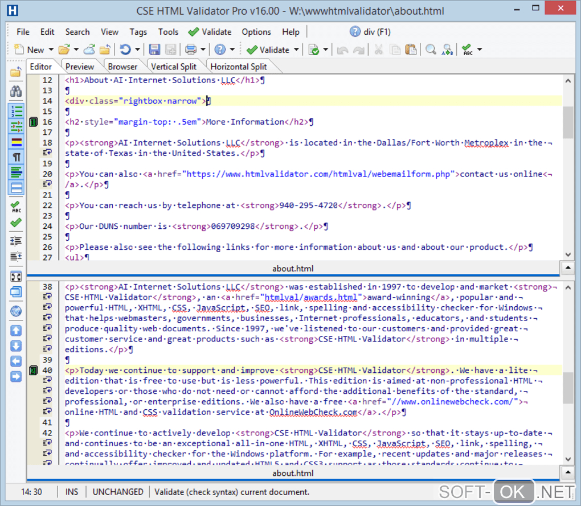Toggle the paragraph marks (pilcrow) button
Screen dimensions: 581x506
tap(16, 157)
